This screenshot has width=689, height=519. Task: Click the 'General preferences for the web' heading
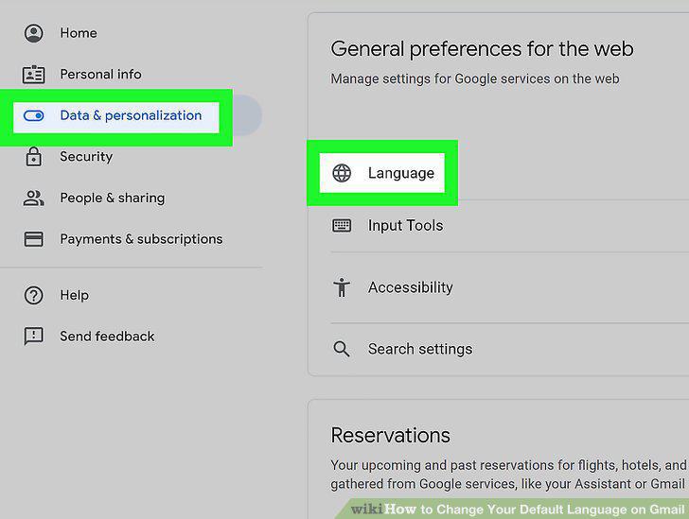482,49
